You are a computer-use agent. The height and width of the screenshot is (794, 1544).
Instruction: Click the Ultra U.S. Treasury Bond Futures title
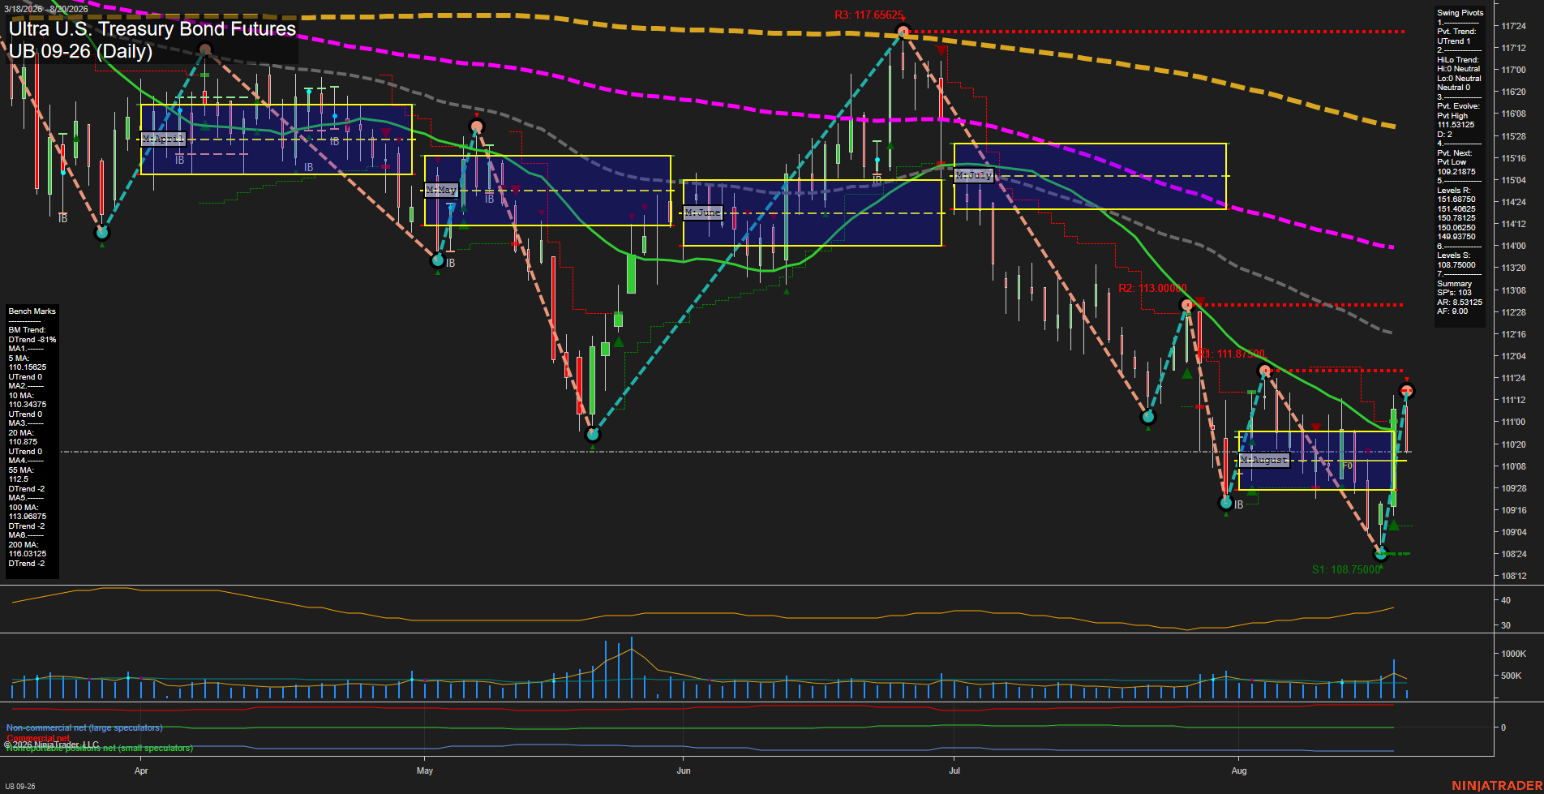point(152,29)
